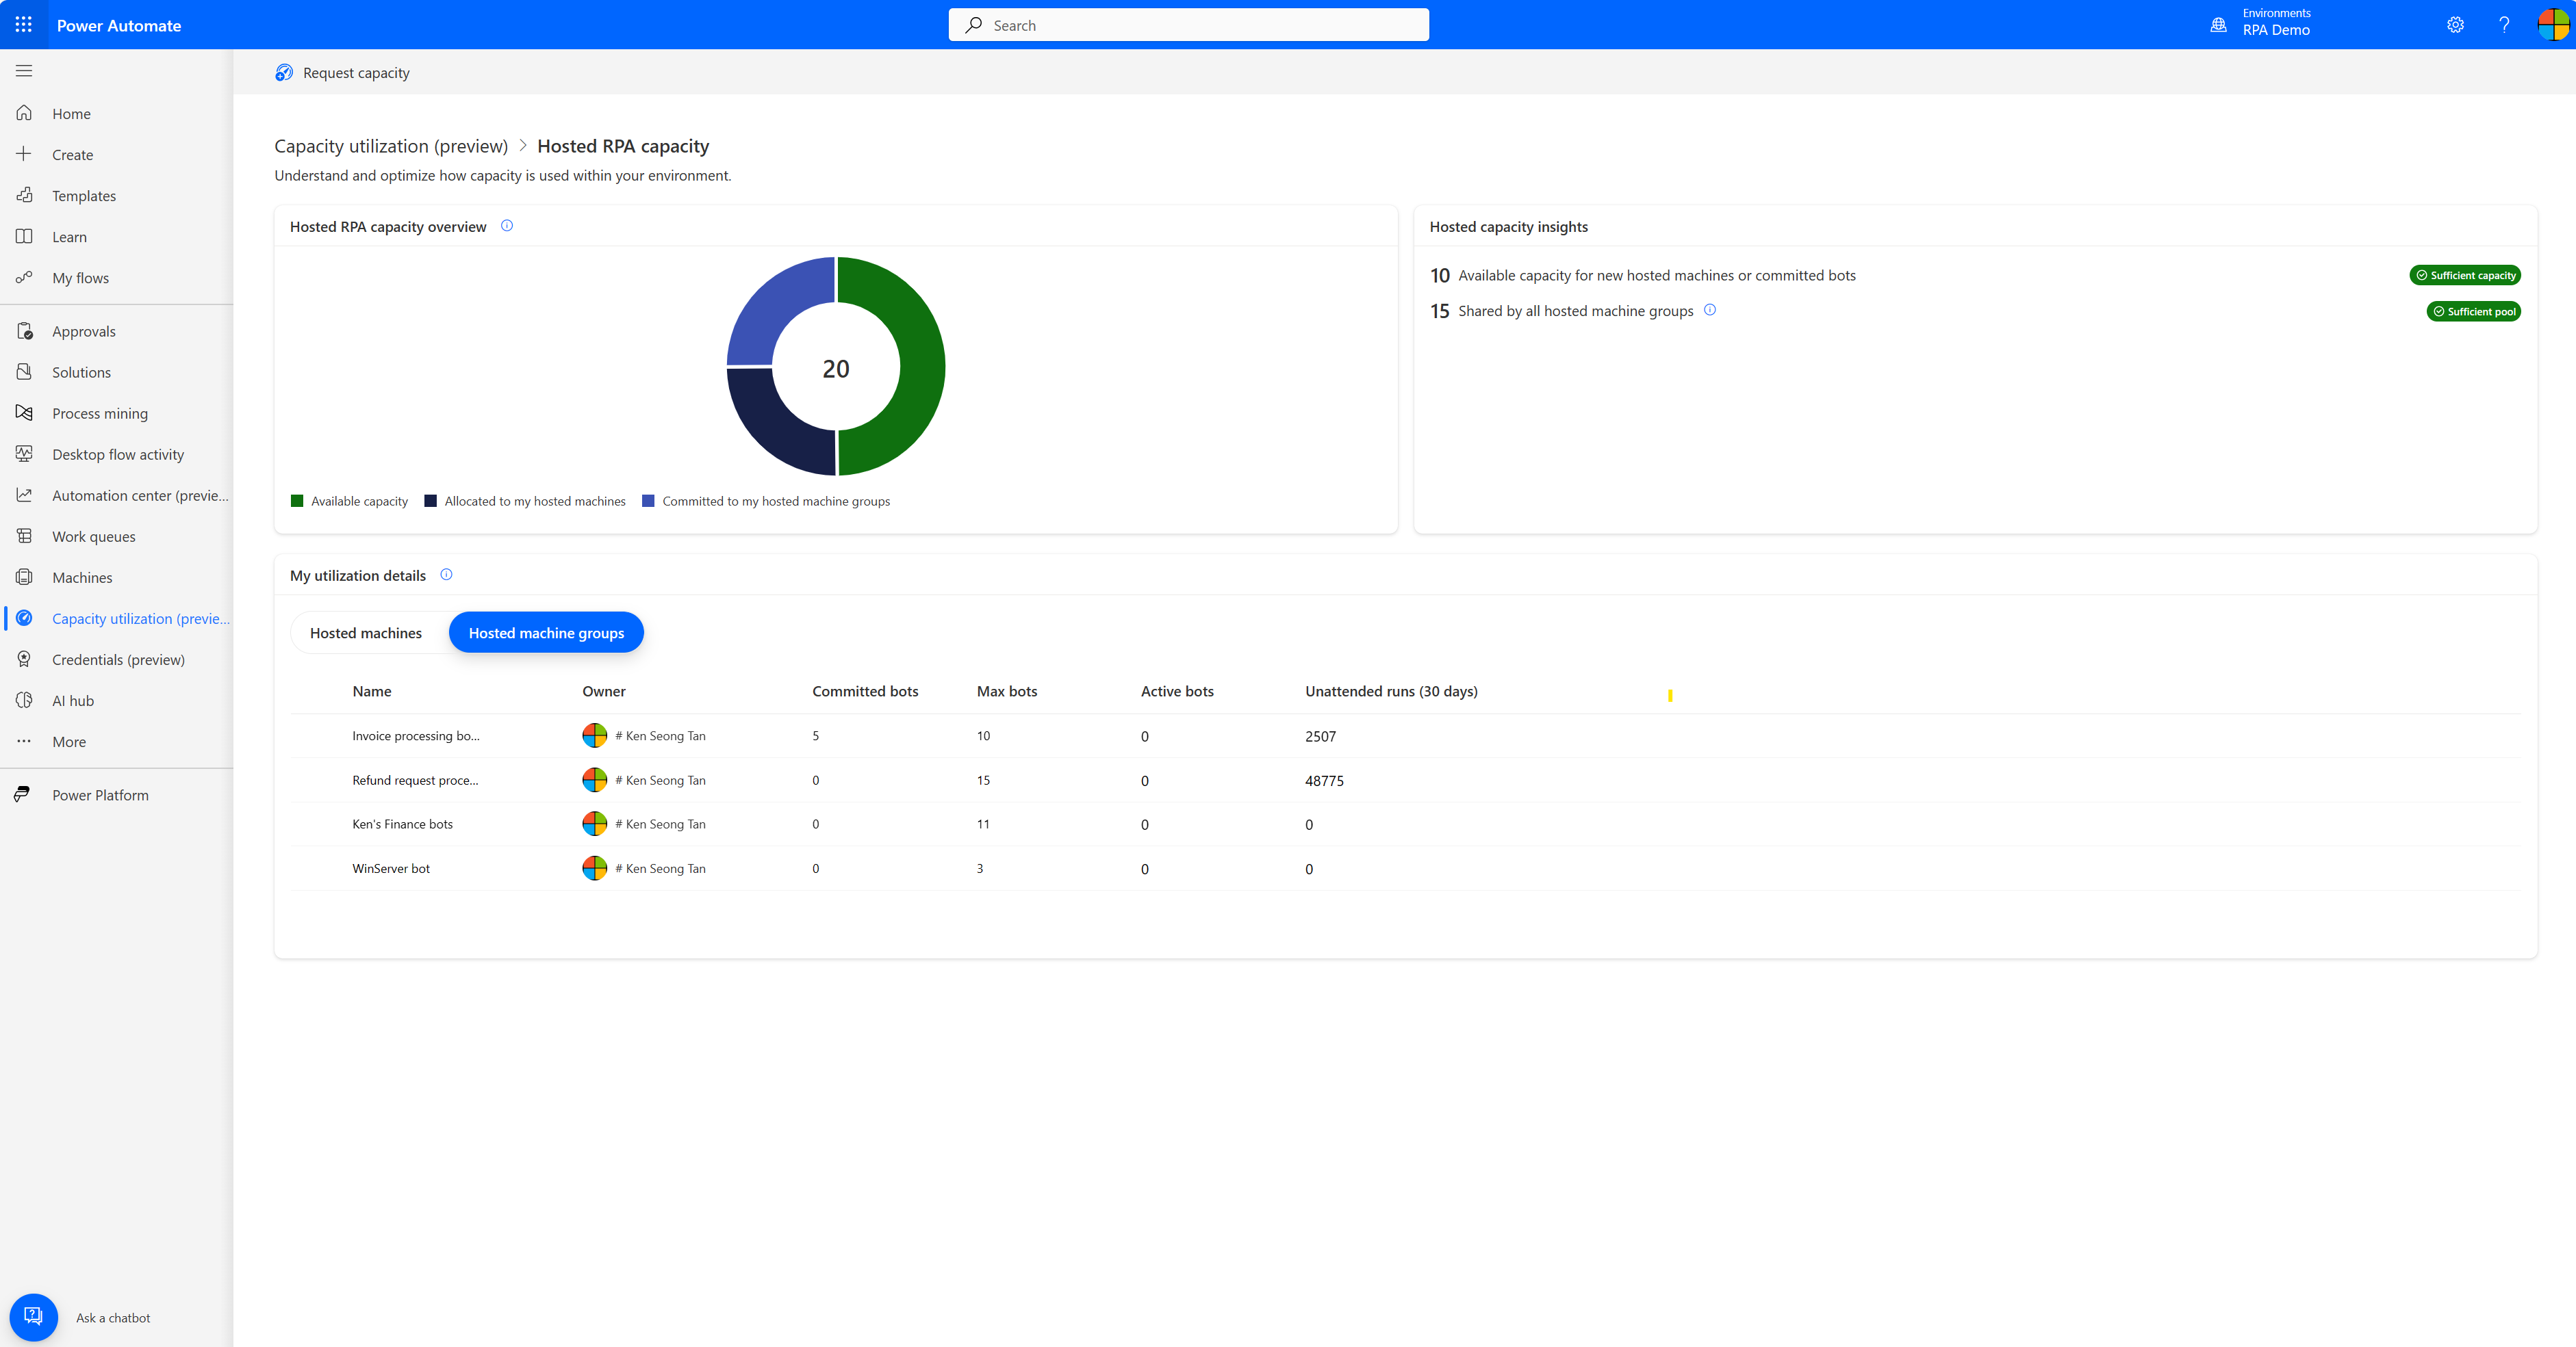Open Desktop flow activity
The width and height of the screenshot is (2576, 1347).
pos(117,454)
